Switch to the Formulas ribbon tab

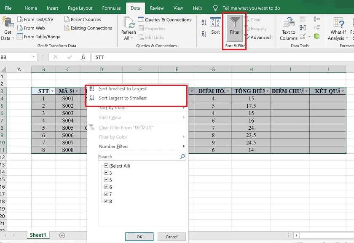point(111,8)
